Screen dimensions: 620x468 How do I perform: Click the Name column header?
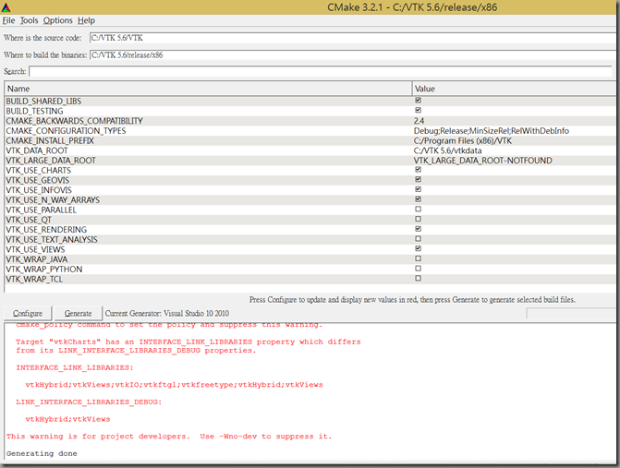(208, 89)
